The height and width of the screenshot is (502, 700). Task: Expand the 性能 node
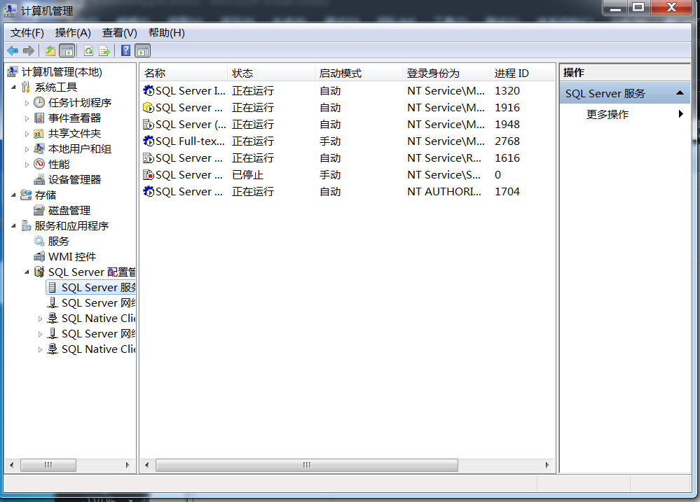click(x=27, y=165)
